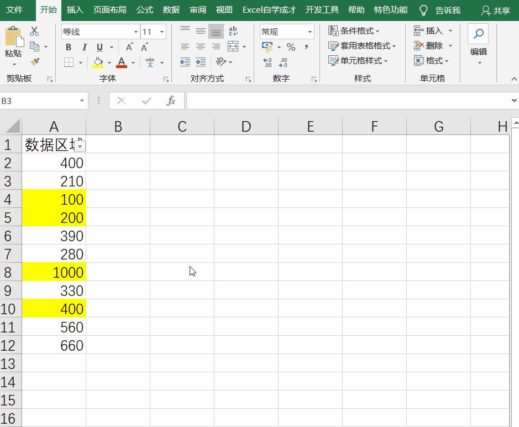Open the font size dropdown

[x=162, y=32]
